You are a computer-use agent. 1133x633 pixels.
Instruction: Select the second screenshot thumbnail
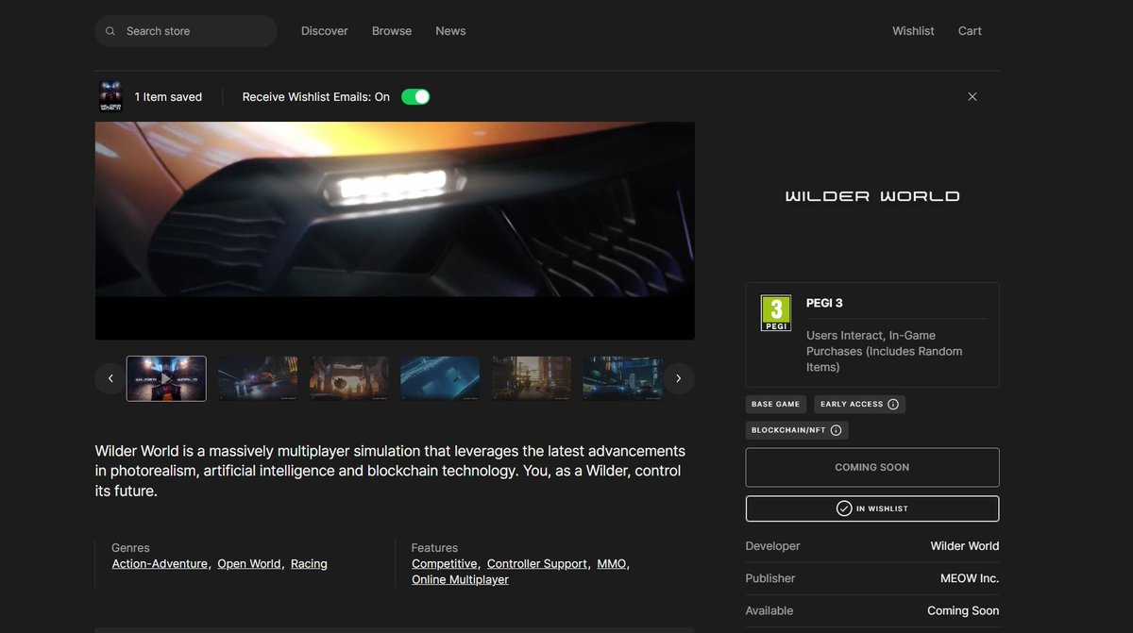tap(258, 378)
